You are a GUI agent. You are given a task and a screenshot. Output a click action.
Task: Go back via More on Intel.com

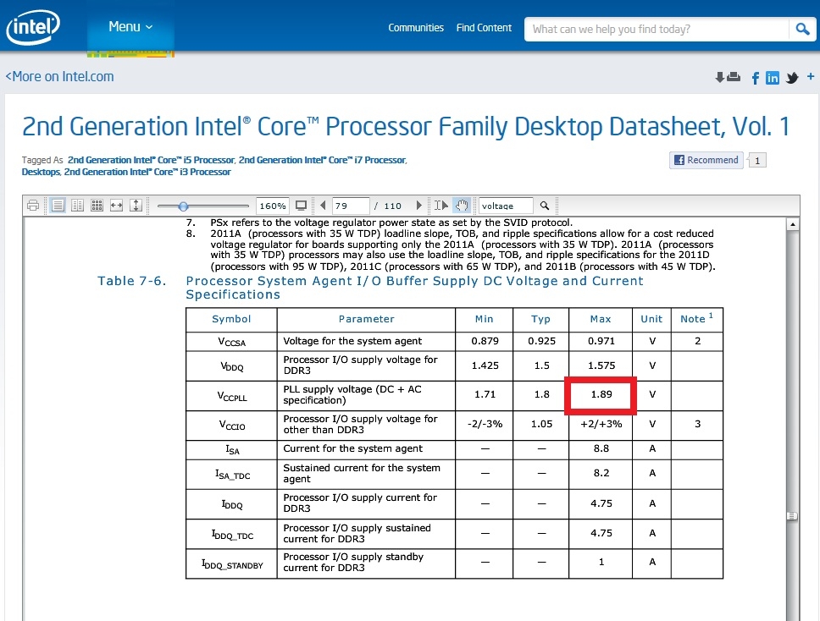pos(59,77)
